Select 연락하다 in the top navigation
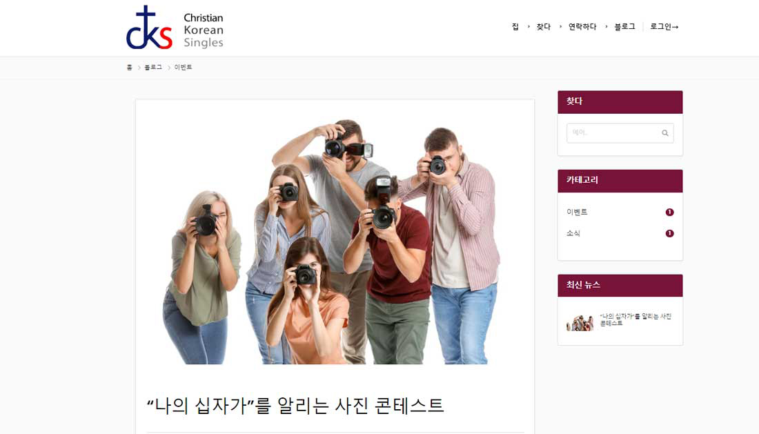Viewport: 759px width, 434px height. point(582,27)
